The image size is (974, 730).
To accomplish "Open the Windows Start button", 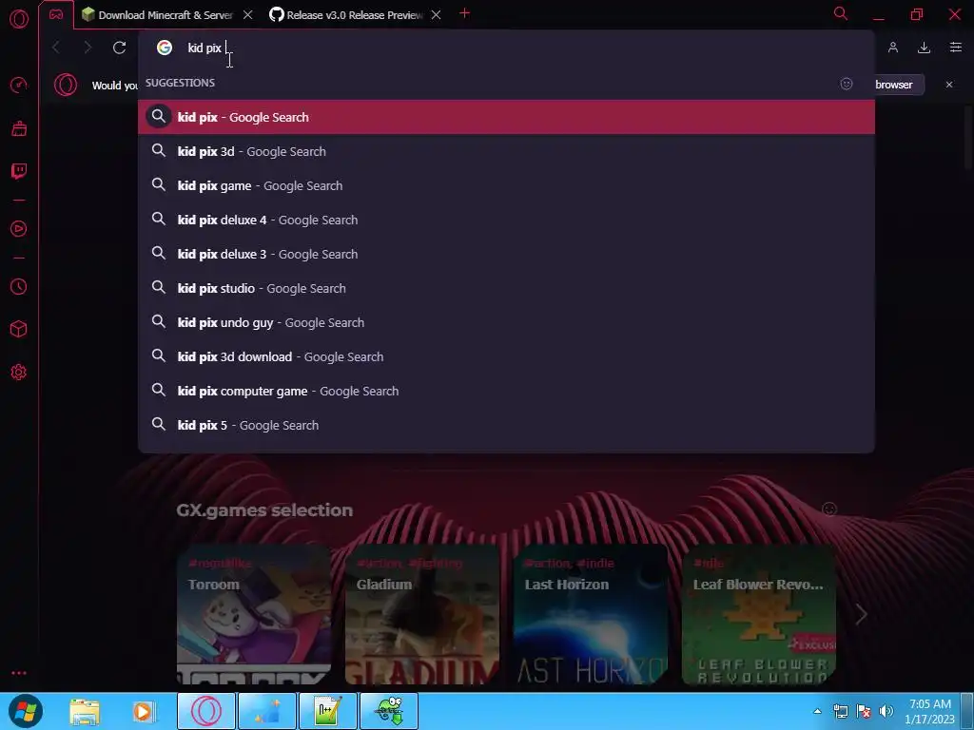I will pyautogui.click(x=26, y=711).
